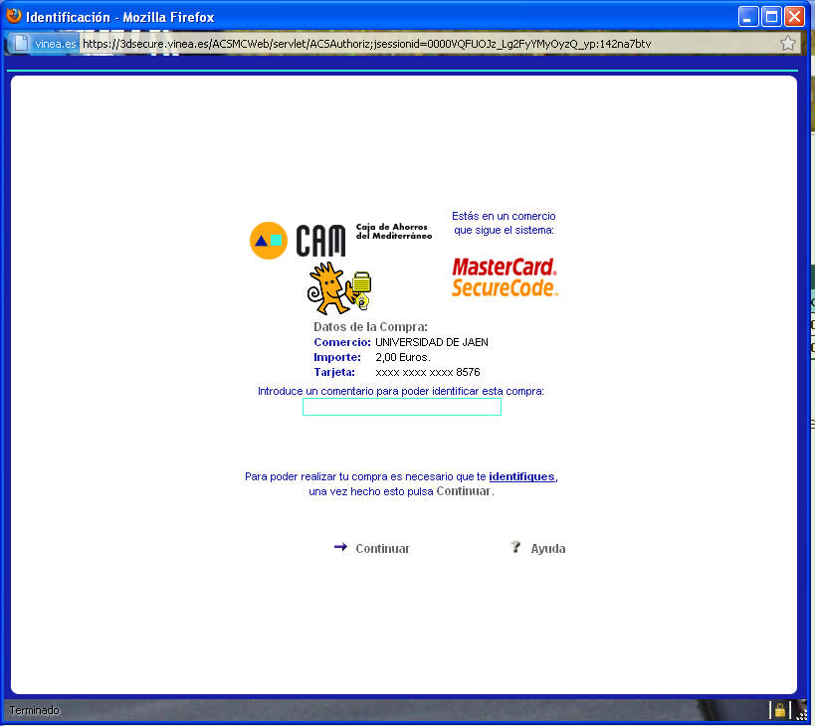Click the MasterCard SecureCode logo

505,277
